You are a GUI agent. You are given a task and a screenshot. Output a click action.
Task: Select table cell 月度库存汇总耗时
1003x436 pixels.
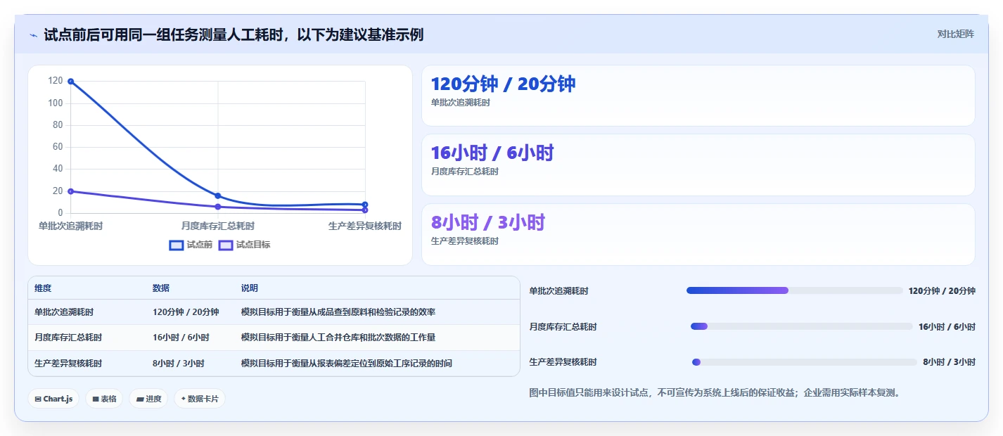click(68, 338)
